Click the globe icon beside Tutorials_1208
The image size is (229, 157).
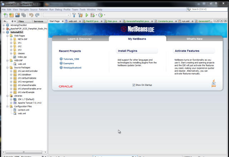point(61,59)
